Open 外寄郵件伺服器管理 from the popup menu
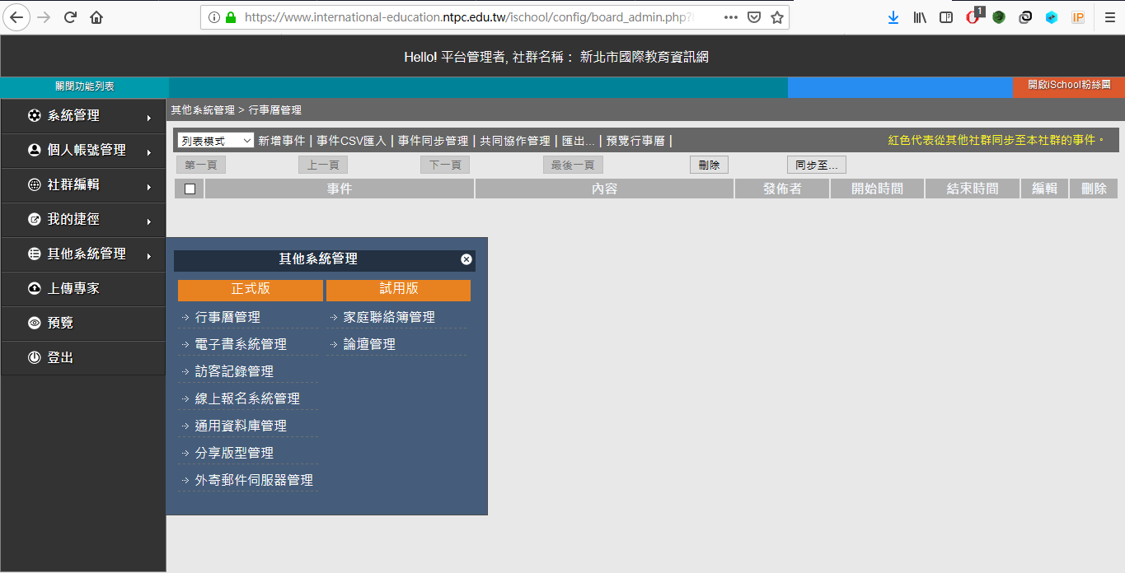1125x573 pixels. [x=254, y=480]
